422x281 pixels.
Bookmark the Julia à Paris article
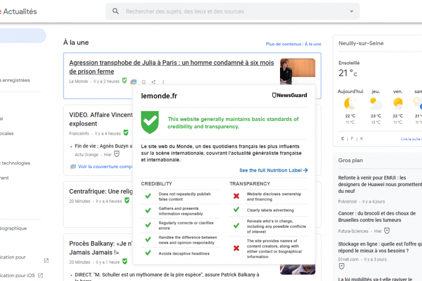pyautogui.click(x=144, y=82)
